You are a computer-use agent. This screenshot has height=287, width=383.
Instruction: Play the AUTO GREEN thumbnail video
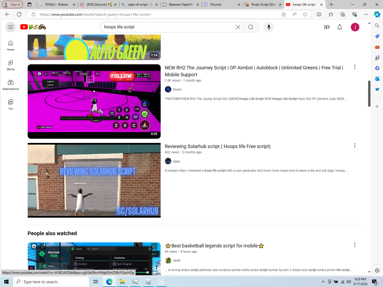[x=94, y=47]
